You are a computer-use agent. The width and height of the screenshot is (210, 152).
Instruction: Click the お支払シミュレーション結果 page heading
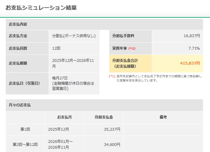click(41, 8)
